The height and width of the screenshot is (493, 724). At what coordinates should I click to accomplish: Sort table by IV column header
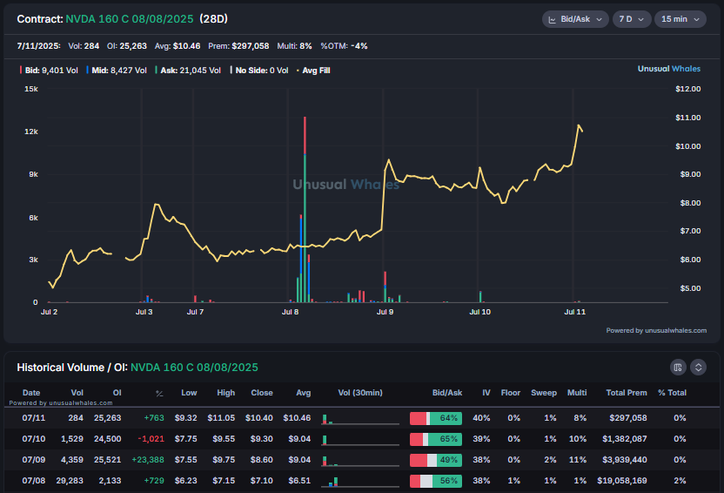click(x=486, y=393)
